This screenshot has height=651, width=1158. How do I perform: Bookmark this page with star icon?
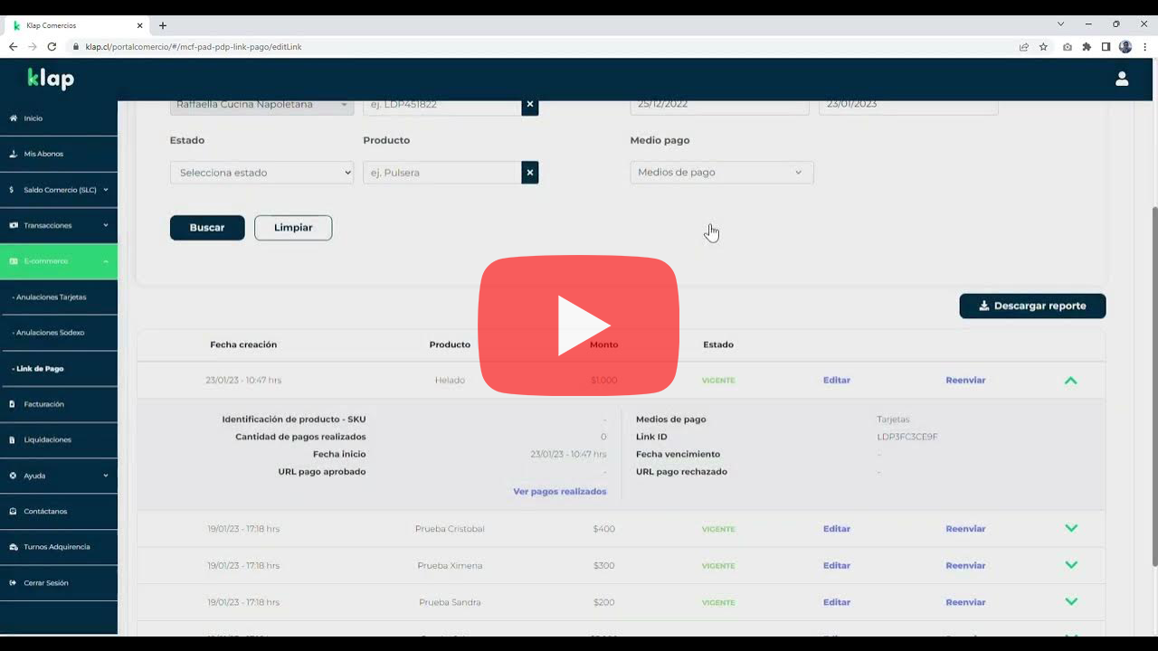pyautogui.click(x=1043, y=47)
